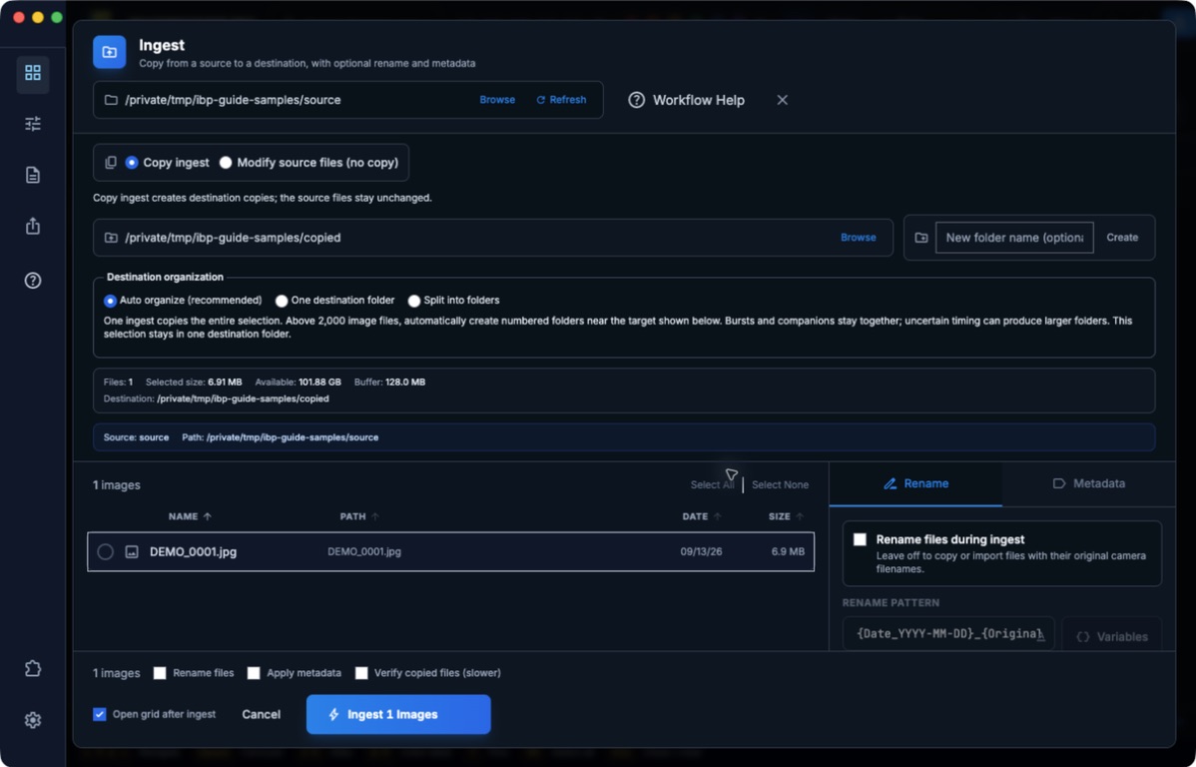Open the document sidebar icon

33,175
